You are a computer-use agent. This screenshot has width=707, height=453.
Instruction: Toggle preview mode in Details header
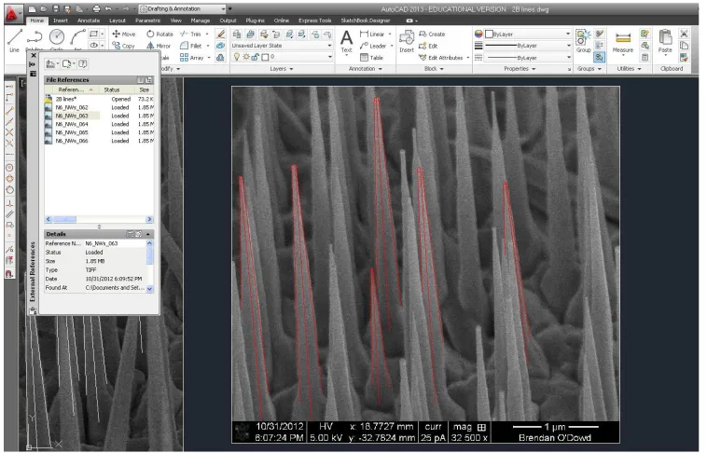coord(138,234)
